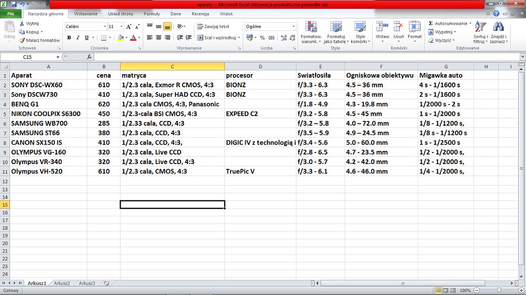Image resolution: width=526 pixels, height=295 pixels.
Task: Switch to the Wstawianie tab
Action: pos(85,14)
